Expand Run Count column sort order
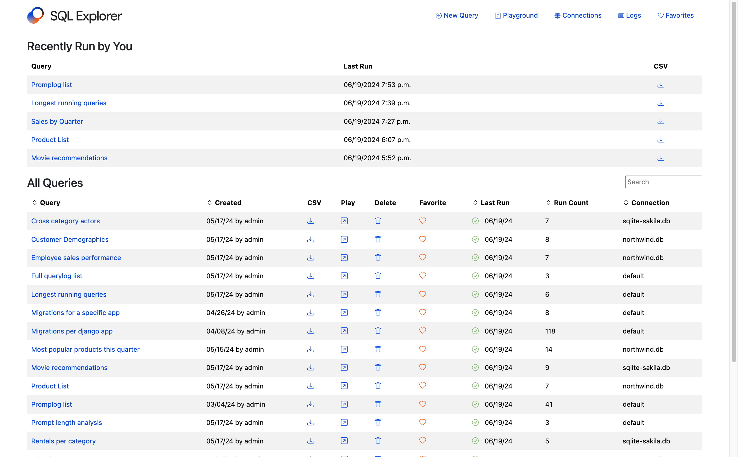The image size is (738, 457). [548, 202]
